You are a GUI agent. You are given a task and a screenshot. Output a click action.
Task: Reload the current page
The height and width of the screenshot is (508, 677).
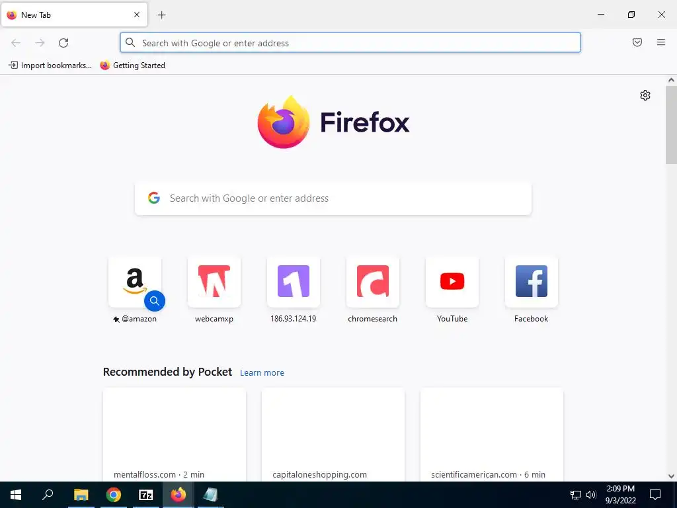(x=63, y=43)
